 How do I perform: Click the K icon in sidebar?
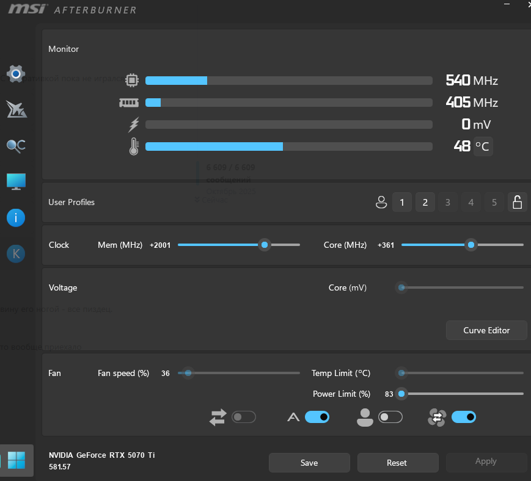click(16, 253)
